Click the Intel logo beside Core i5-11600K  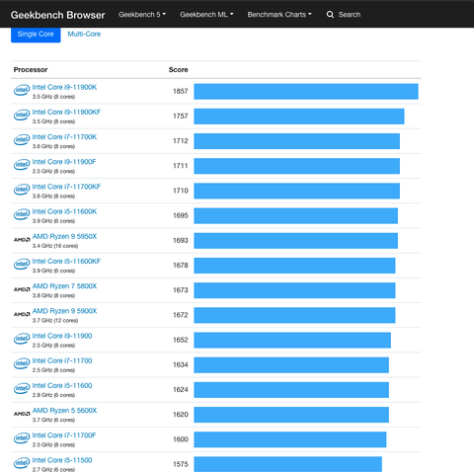pos(22,214)
